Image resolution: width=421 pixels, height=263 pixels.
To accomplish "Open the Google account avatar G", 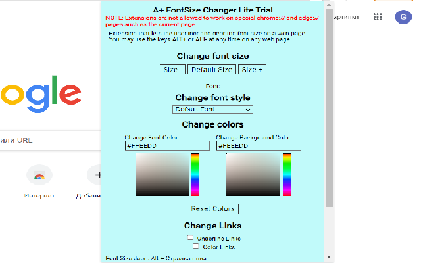I will [403, 17].
